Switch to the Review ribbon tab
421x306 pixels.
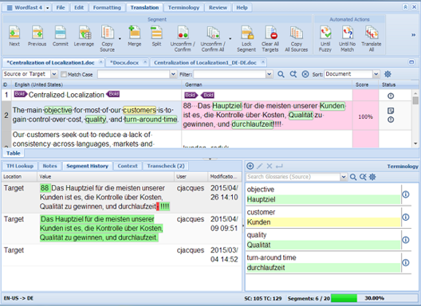coord(218,7)
